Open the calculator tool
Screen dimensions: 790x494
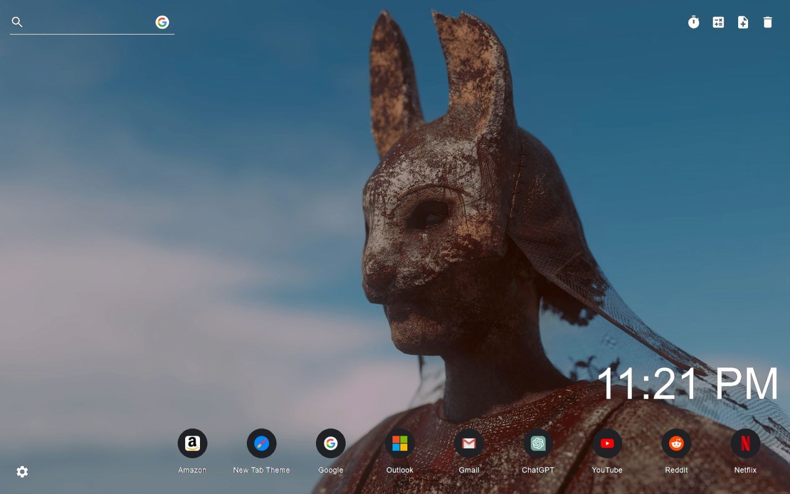pyautogui.click(x=718, y=22)
